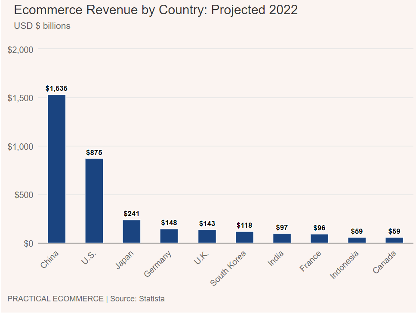Image resolution: width=416 pixels, height=313 pixels.
Task: Select the India bar
Action: [282, 239]
